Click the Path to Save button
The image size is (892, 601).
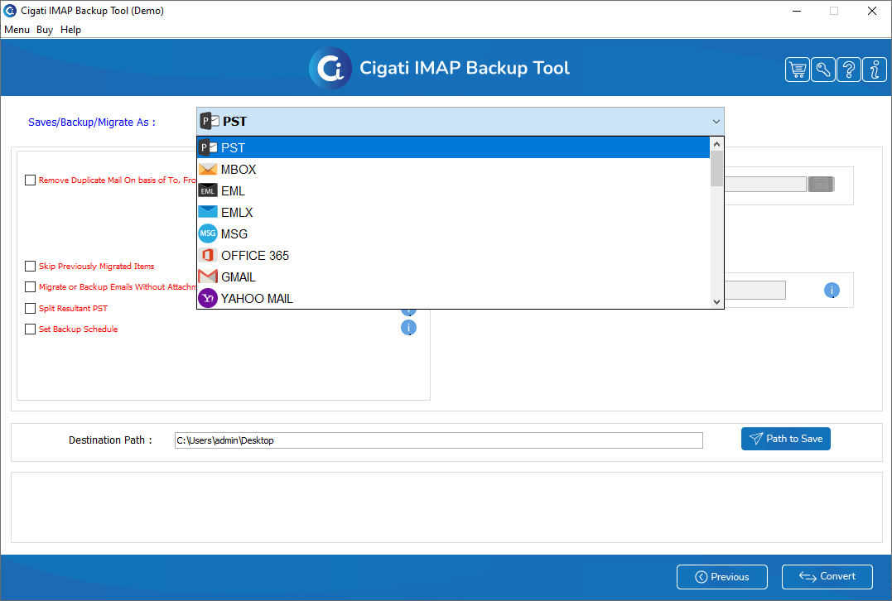point(786,439)
